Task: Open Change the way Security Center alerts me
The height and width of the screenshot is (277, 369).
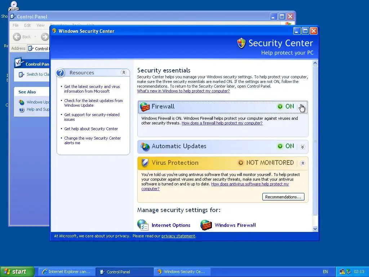Action: coord(93,140)
